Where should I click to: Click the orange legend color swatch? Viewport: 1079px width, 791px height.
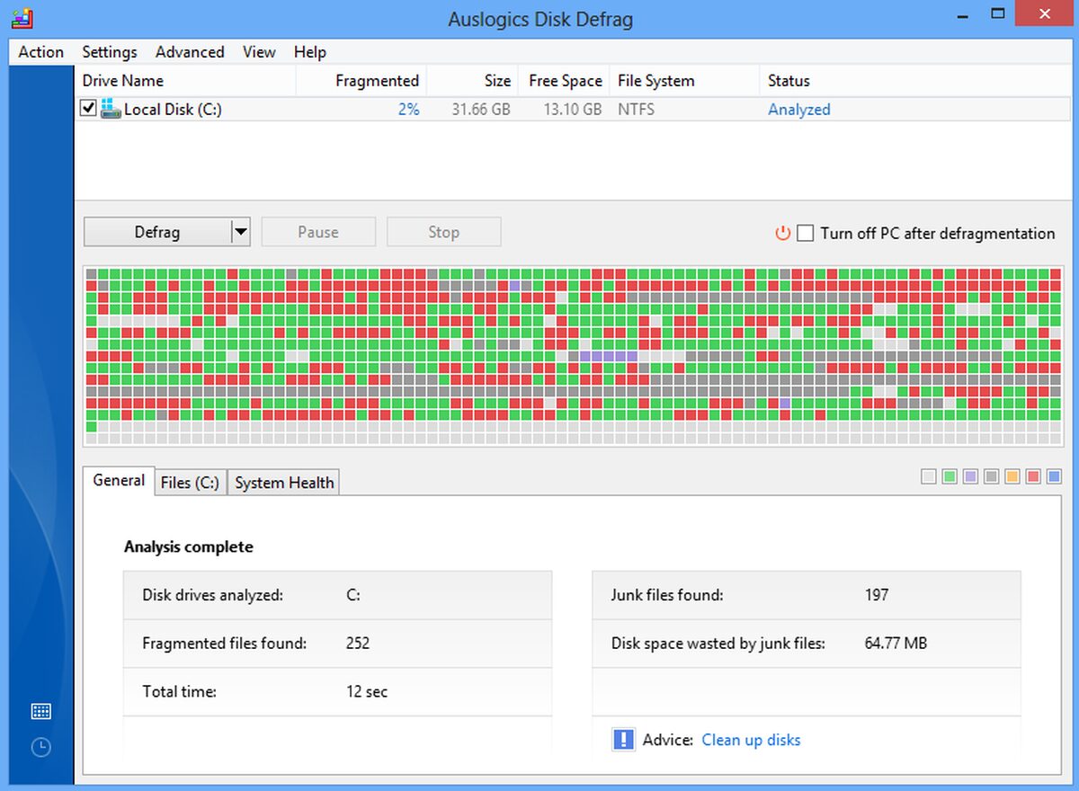(1012, 476)
